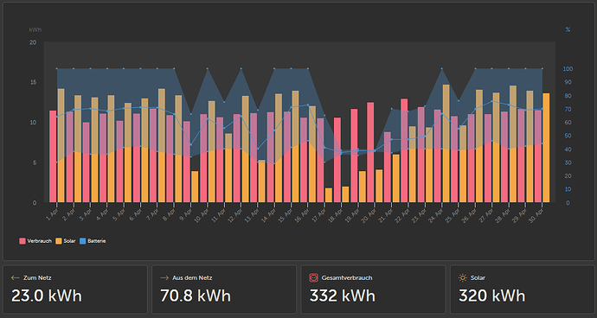Click the red Verbrauch legend swatch
Screen dimensions: 597x318
[x=22, y=241]
